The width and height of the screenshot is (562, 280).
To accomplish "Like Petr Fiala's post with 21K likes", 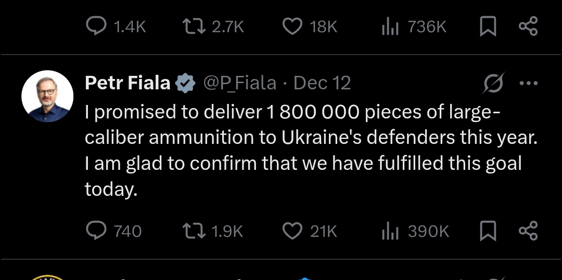I will 292,231.
